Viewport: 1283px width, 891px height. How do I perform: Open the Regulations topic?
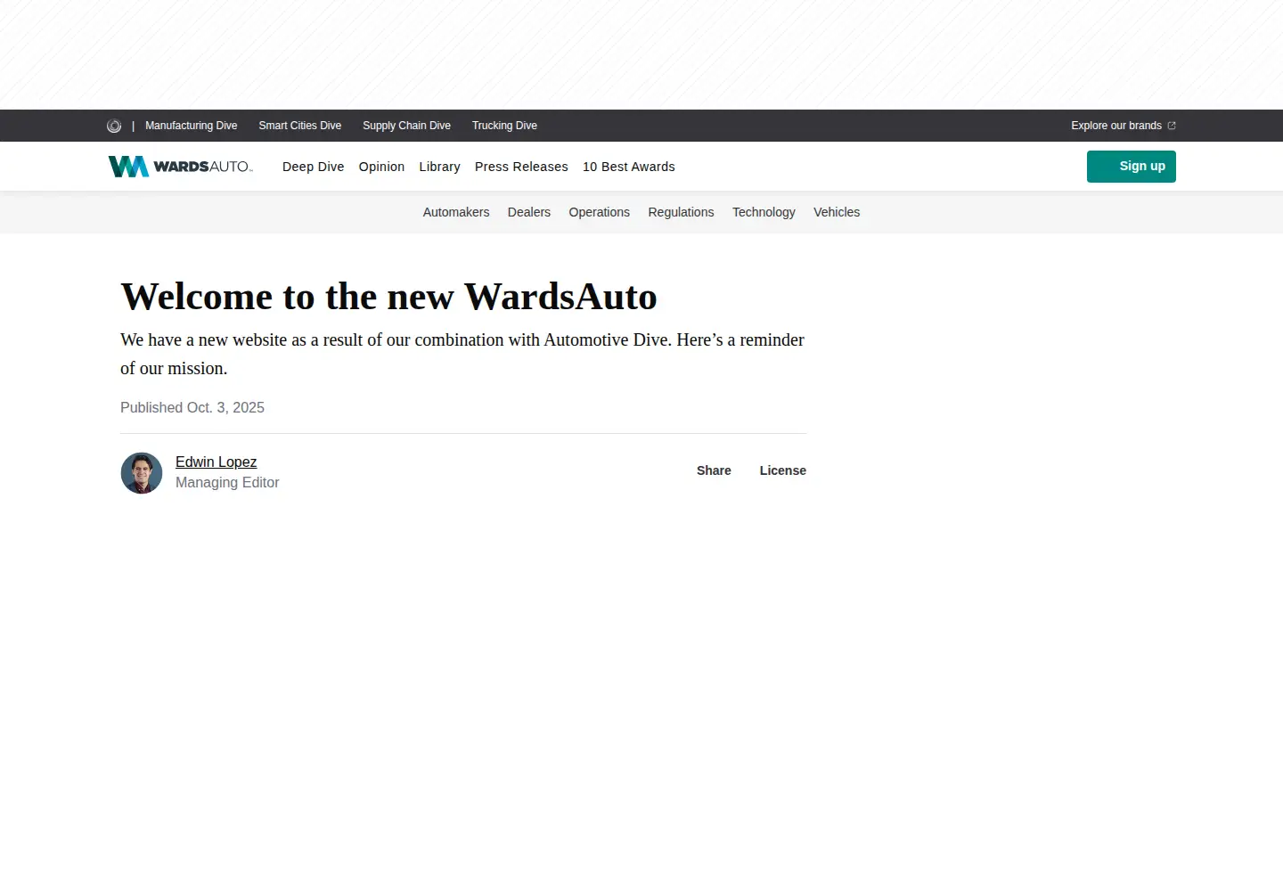681,212
